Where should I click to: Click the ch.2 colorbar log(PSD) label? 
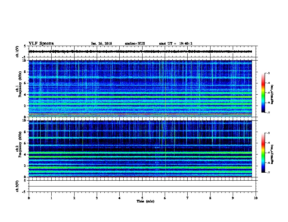[x=272, y=154]
